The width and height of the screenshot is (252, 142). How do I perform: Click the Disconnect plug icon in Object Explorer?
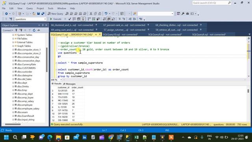pyautogui.click(x=21, y=30)
